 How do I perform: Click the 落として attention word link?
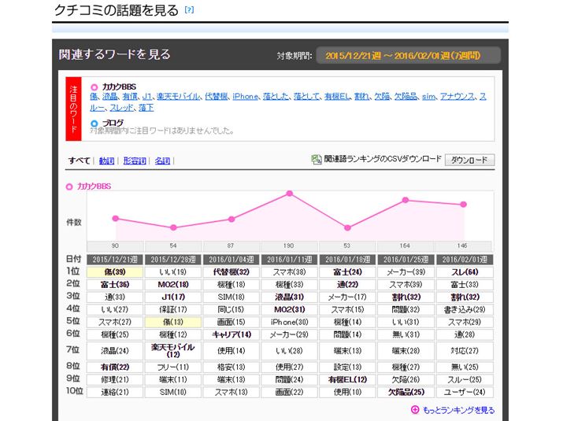pyautogui.click(x=306, y=96)
